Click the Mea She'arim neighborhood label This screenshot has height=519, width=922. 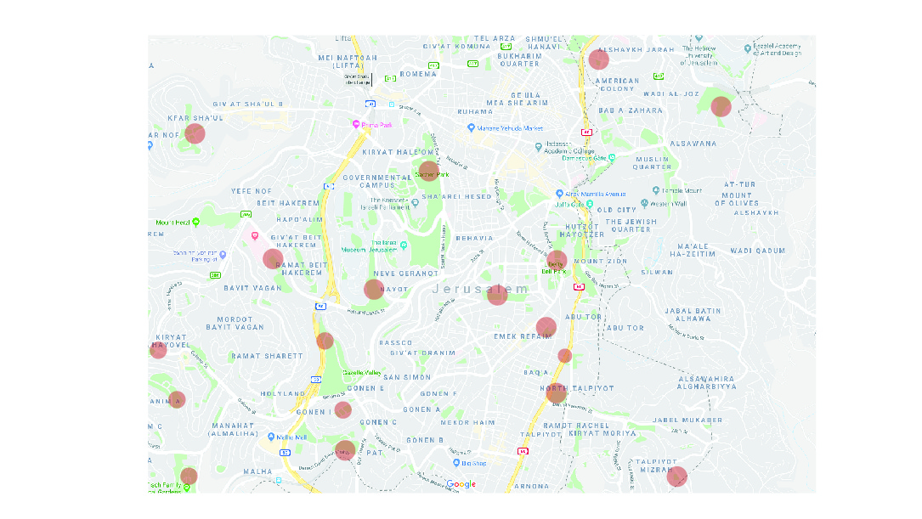(517, 103)
